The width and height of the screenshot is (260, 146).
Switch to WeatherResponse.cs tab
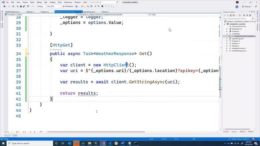[x=13, y=12]
